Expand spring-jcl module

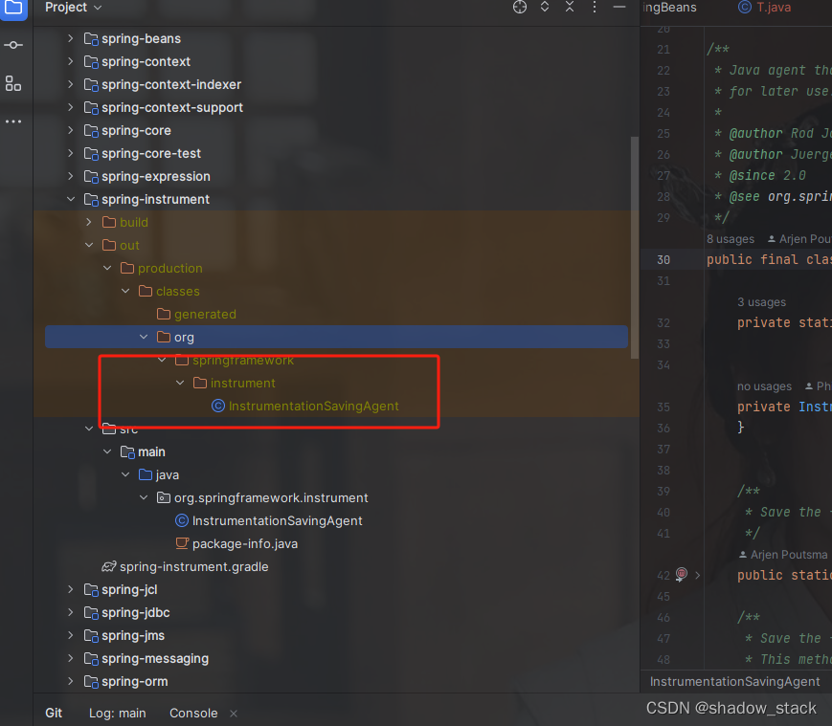pyautogui.click(x=71, y=589)
